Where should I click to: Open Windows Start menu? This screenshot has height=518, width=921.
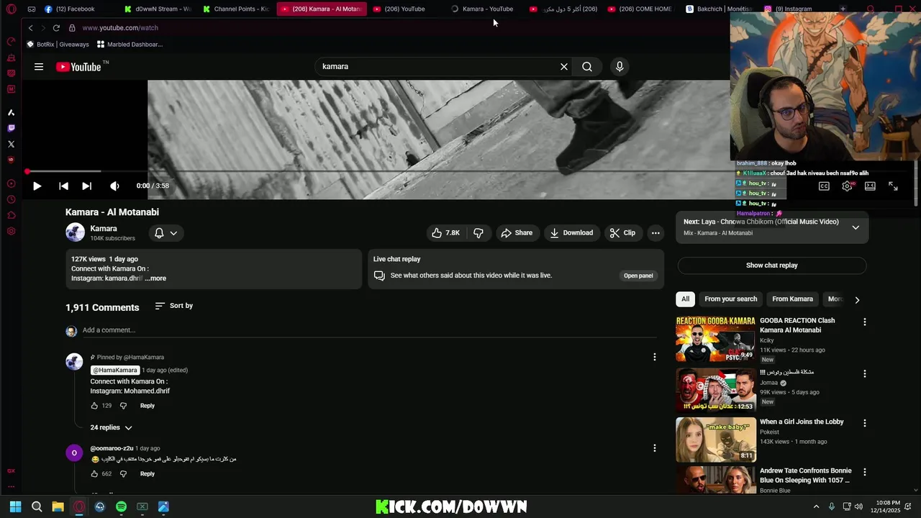tap(16, 506)
